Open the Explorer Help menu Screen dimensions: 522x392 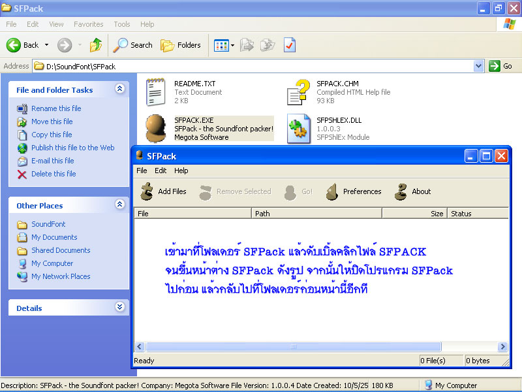(x=147, y=24)
